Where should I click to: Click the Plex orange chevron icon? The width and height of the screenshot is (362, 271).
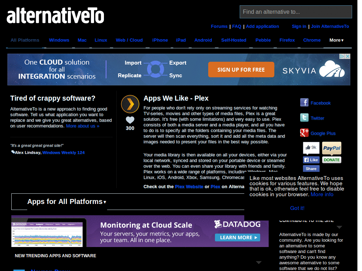click(x=130, y=104)
